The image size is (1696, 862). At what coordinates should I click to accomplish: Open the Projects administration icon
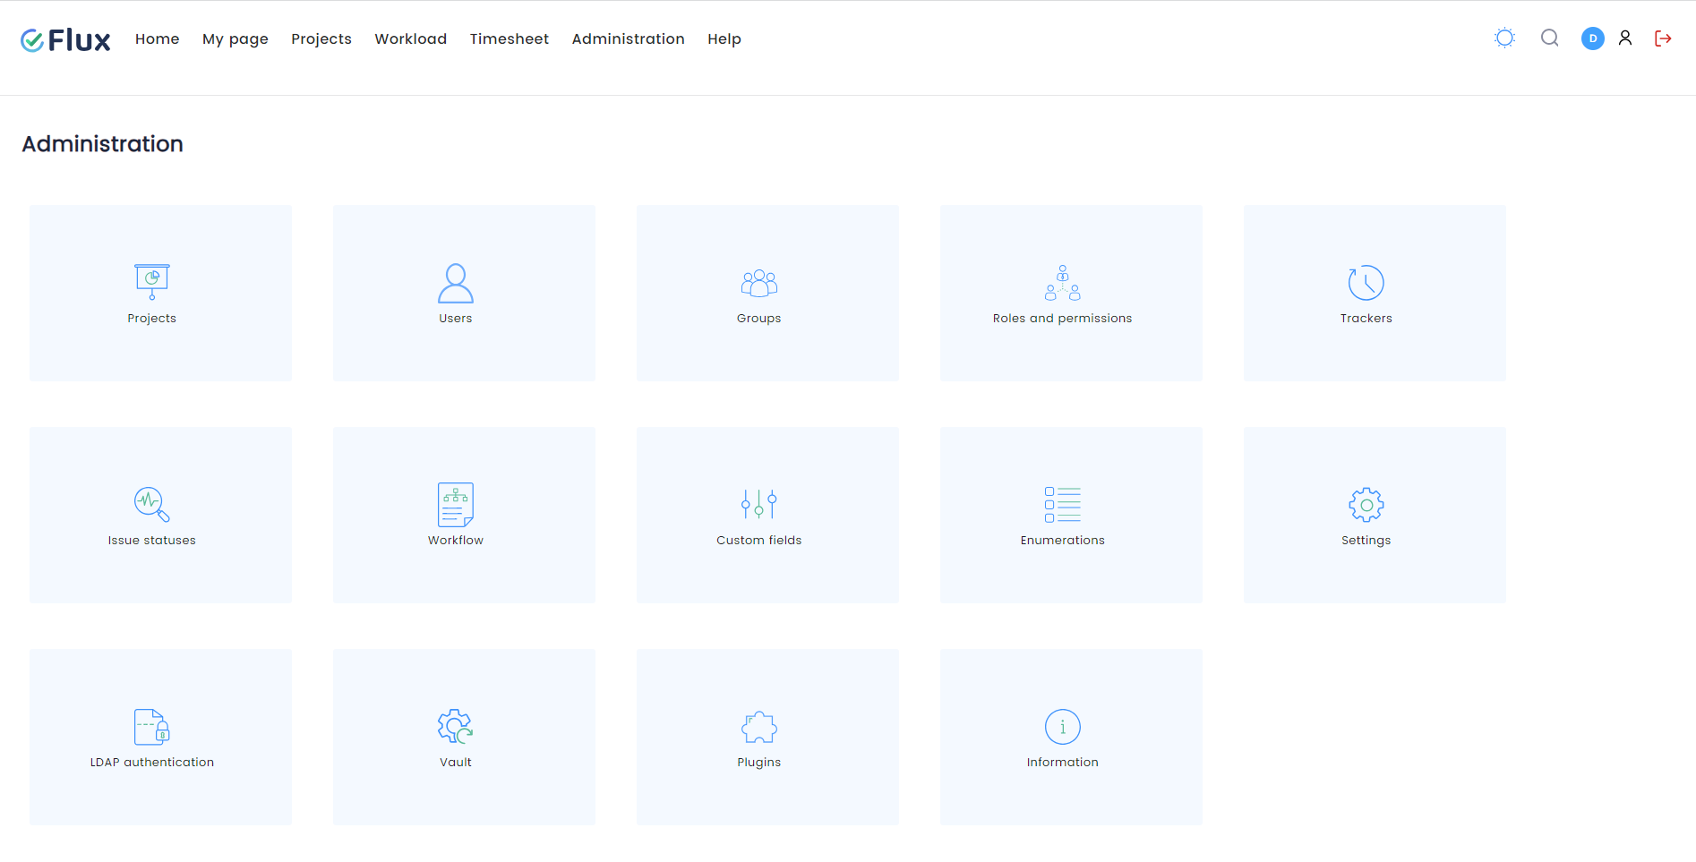click(x=151, y=282)
